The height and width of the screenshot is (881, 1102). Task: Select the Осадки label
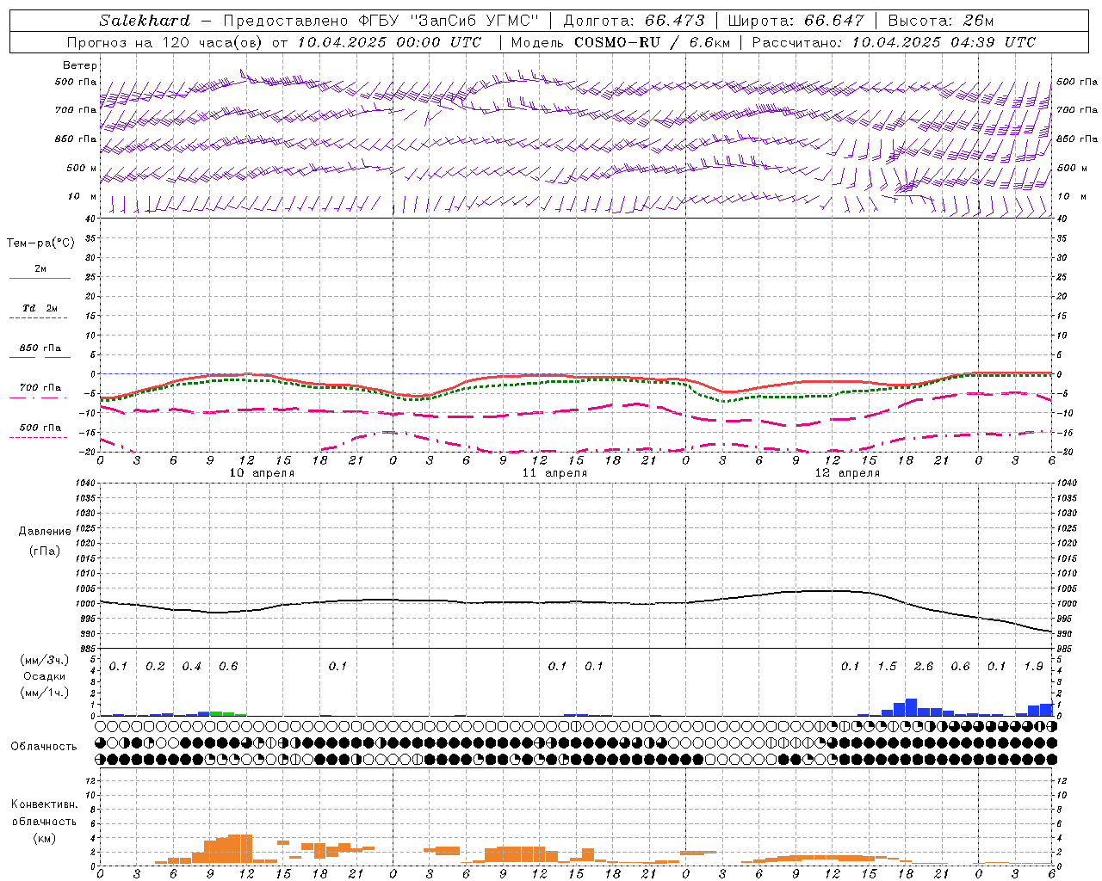pos(44,676)
